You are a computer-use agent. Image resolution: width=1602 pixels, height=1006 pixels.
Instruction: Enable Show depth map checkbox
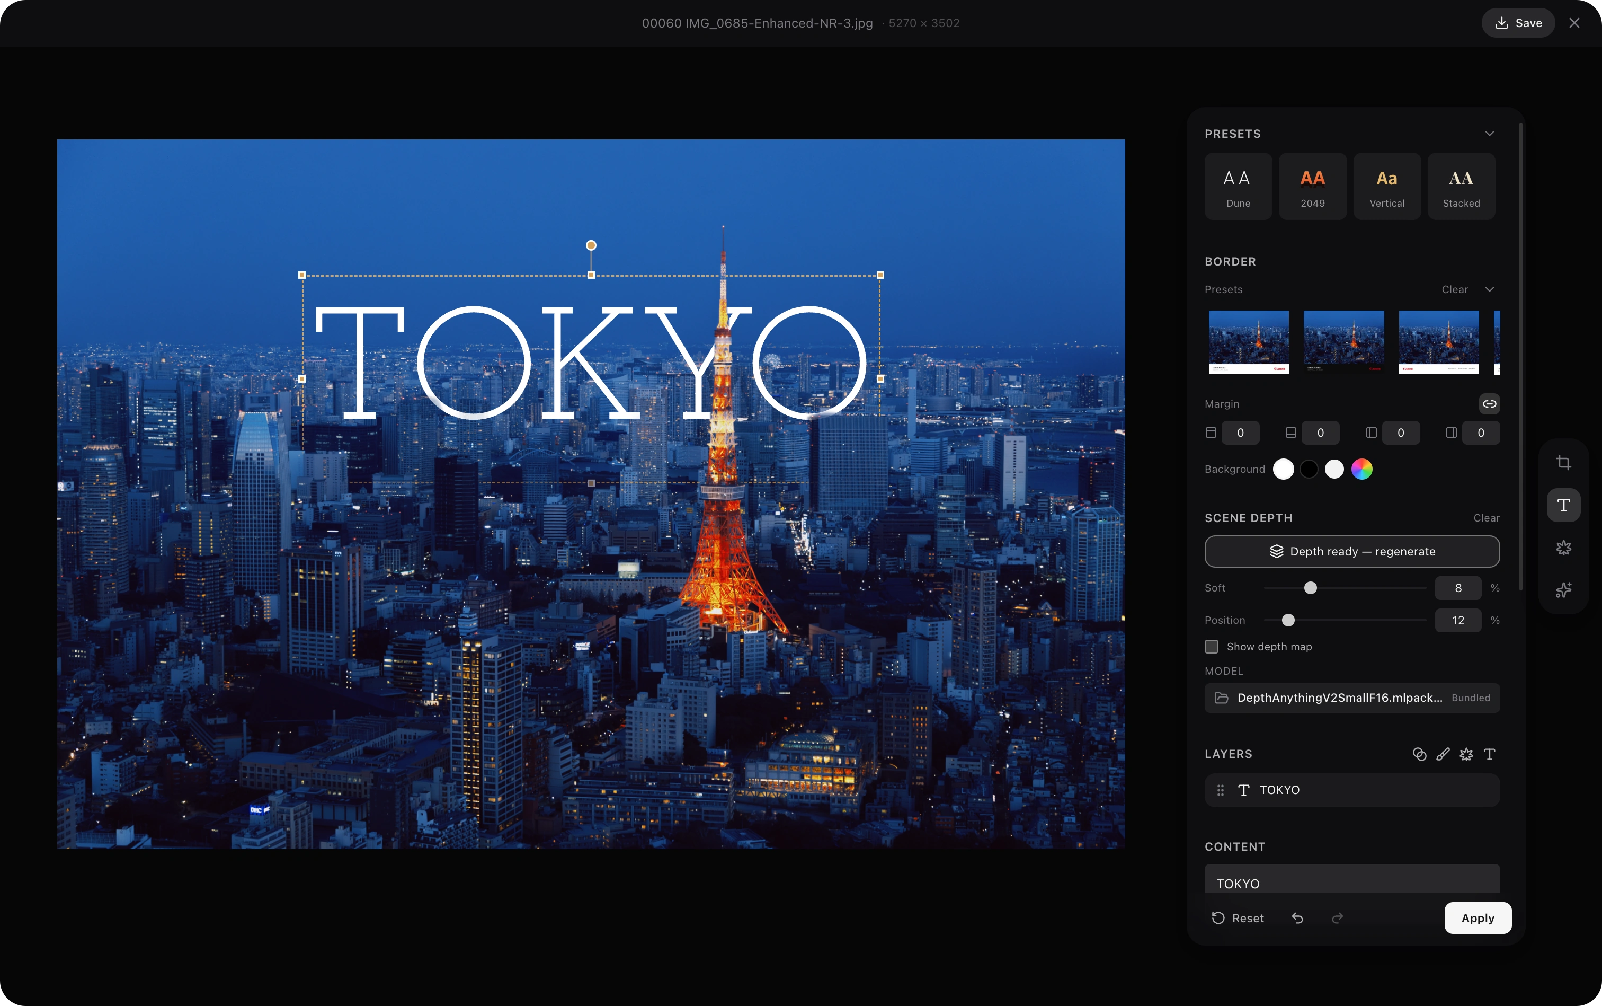(1211, 647)
